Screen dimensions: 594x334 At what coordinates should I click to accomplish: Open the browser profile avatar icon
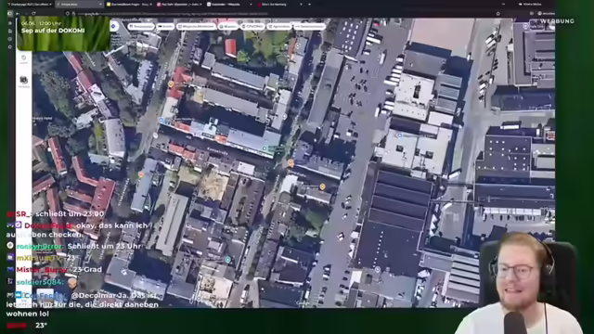pos(539,14)
